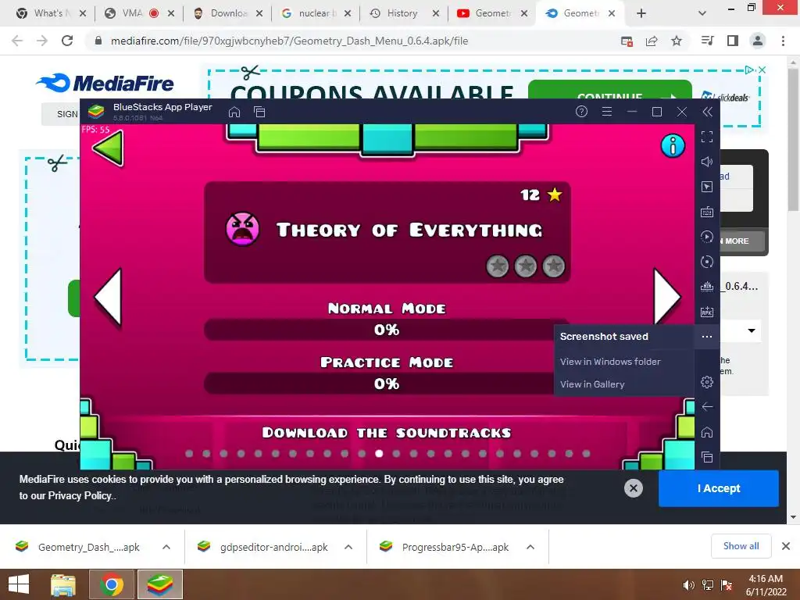The width and height of the screenshot is (800, 600).
Task: Open the multi-instance tabs icon in the BlueStacks title bar
Action: (x=259, y=112)
